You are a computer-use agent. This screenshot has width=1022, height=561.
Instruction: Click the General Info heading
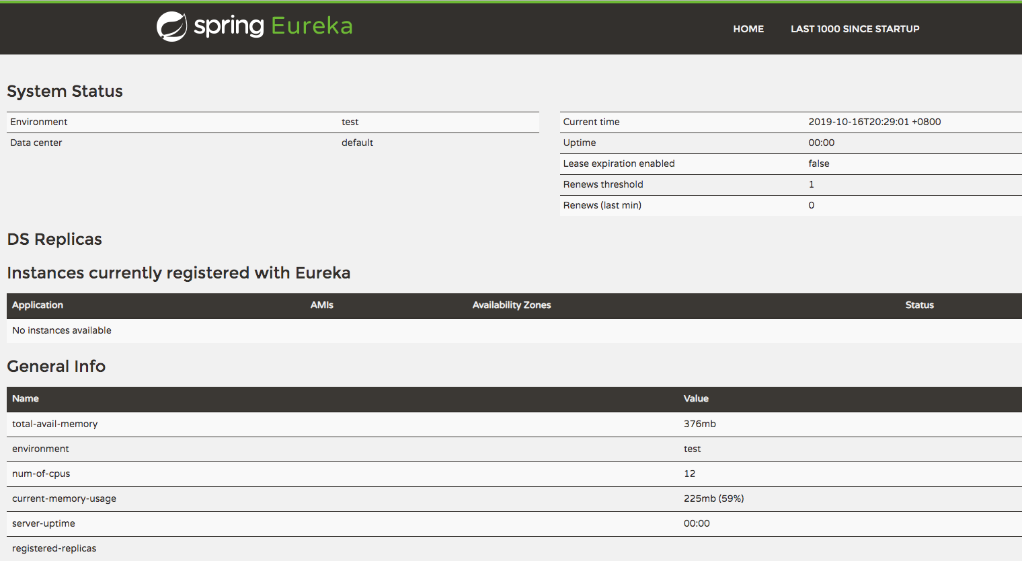click(56, 366)
